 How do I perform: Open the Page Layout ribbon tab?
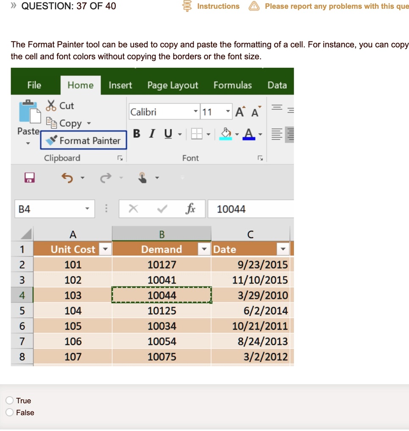(x=173, y=85)
